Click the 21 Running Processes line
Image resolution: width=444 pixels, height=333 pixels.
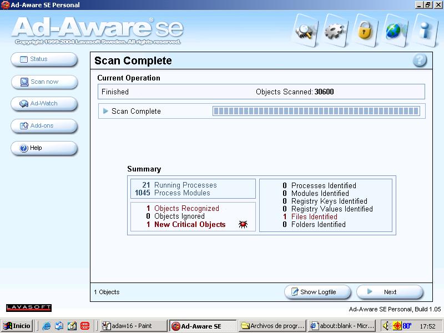coord(179,185)
